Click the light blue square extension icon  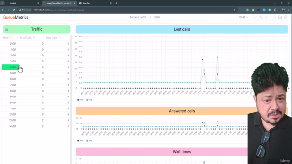264,10
